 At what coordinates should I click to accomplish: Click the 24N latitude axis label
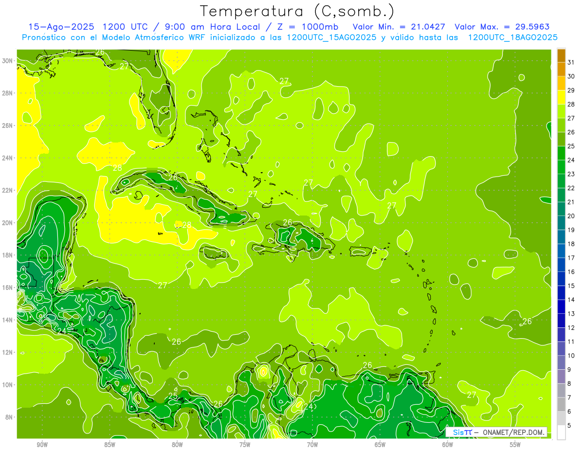pyautogui.click(x=8, y=158)
